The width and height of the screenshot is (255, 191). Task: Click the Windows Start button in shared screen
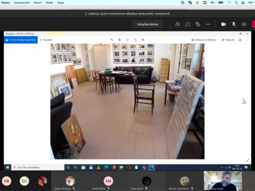[7, 167]
